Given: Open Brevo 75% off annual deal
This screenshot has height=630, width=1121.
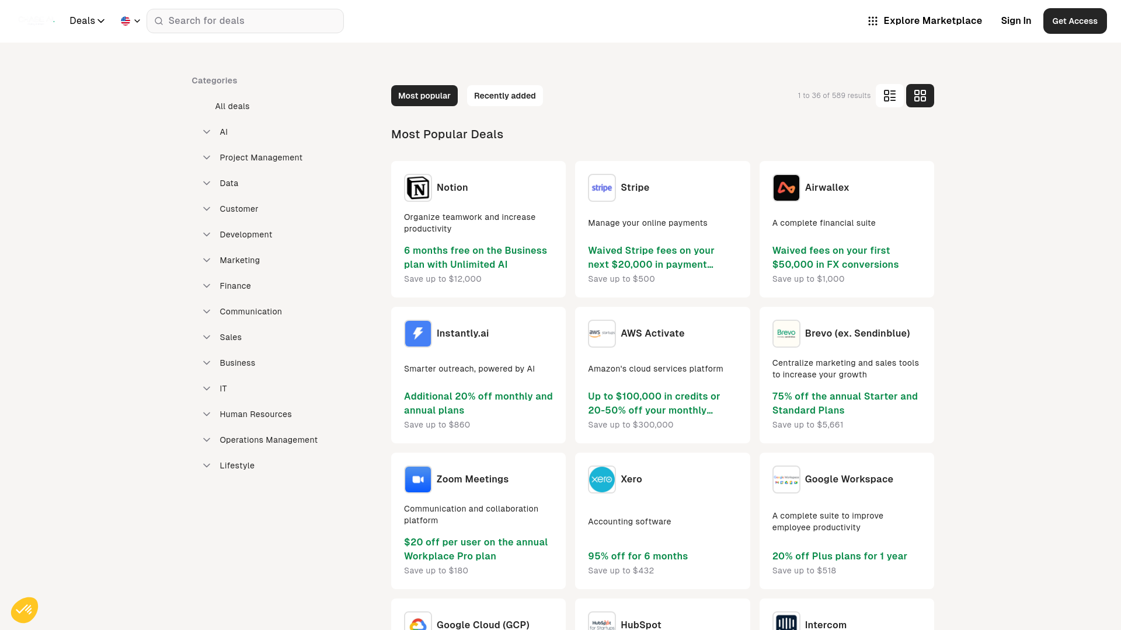Looking at the screenshot, I should (x=845, y=403).
